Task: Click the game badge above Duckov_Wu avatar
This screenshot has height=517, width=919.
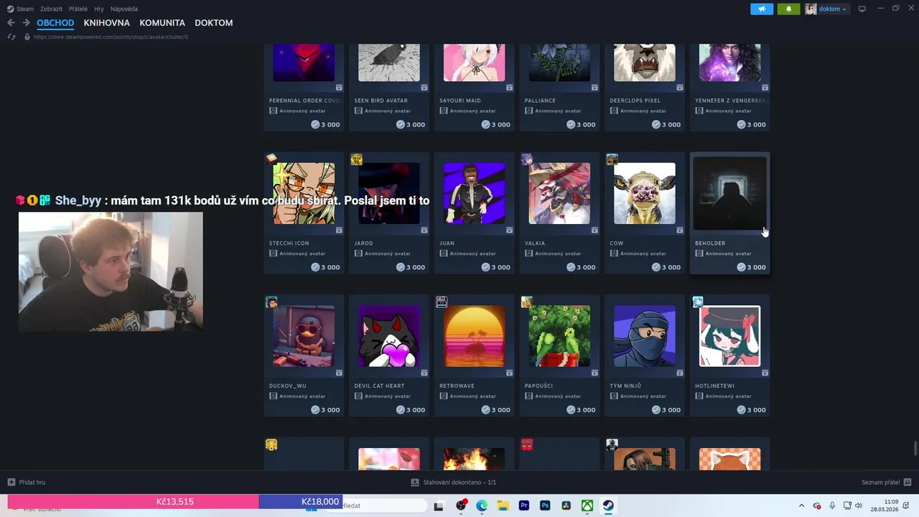Action: (271, 302)
